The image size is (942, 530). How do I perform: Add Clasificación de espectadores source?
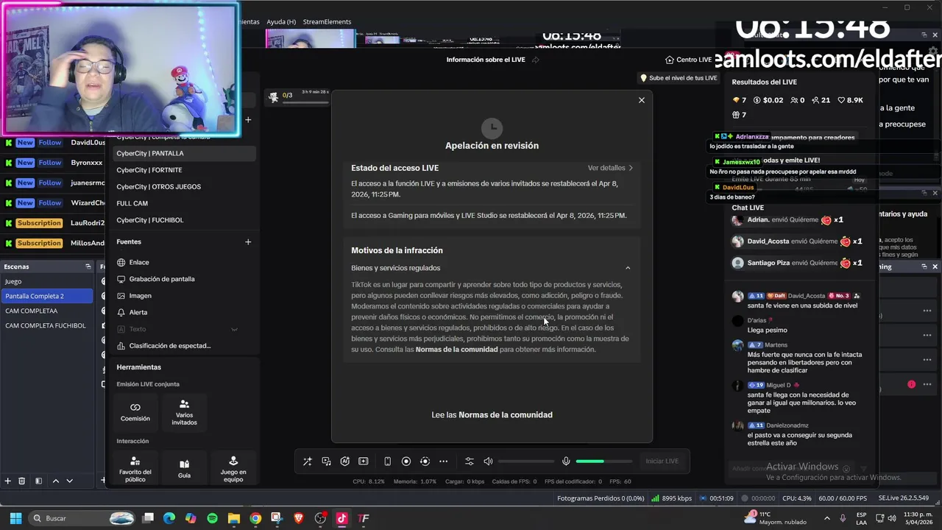[163, 346]
